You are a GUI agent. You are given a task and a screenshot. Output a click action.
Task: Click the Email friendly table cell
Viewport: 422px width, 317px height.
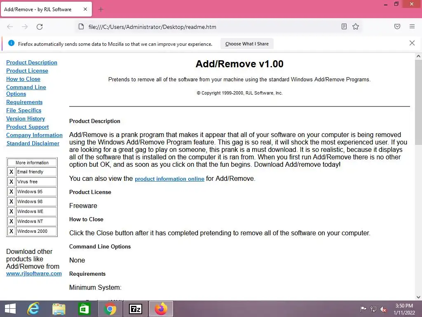[36, 172]
